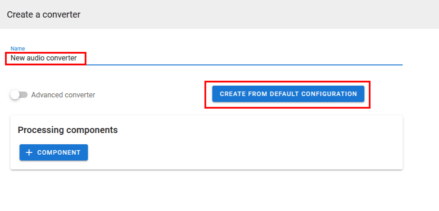Image resolution: width=439 pixels, height=211 pixels.
Task: Click the Advanced converter switch knob
Action: pos(15,95)
